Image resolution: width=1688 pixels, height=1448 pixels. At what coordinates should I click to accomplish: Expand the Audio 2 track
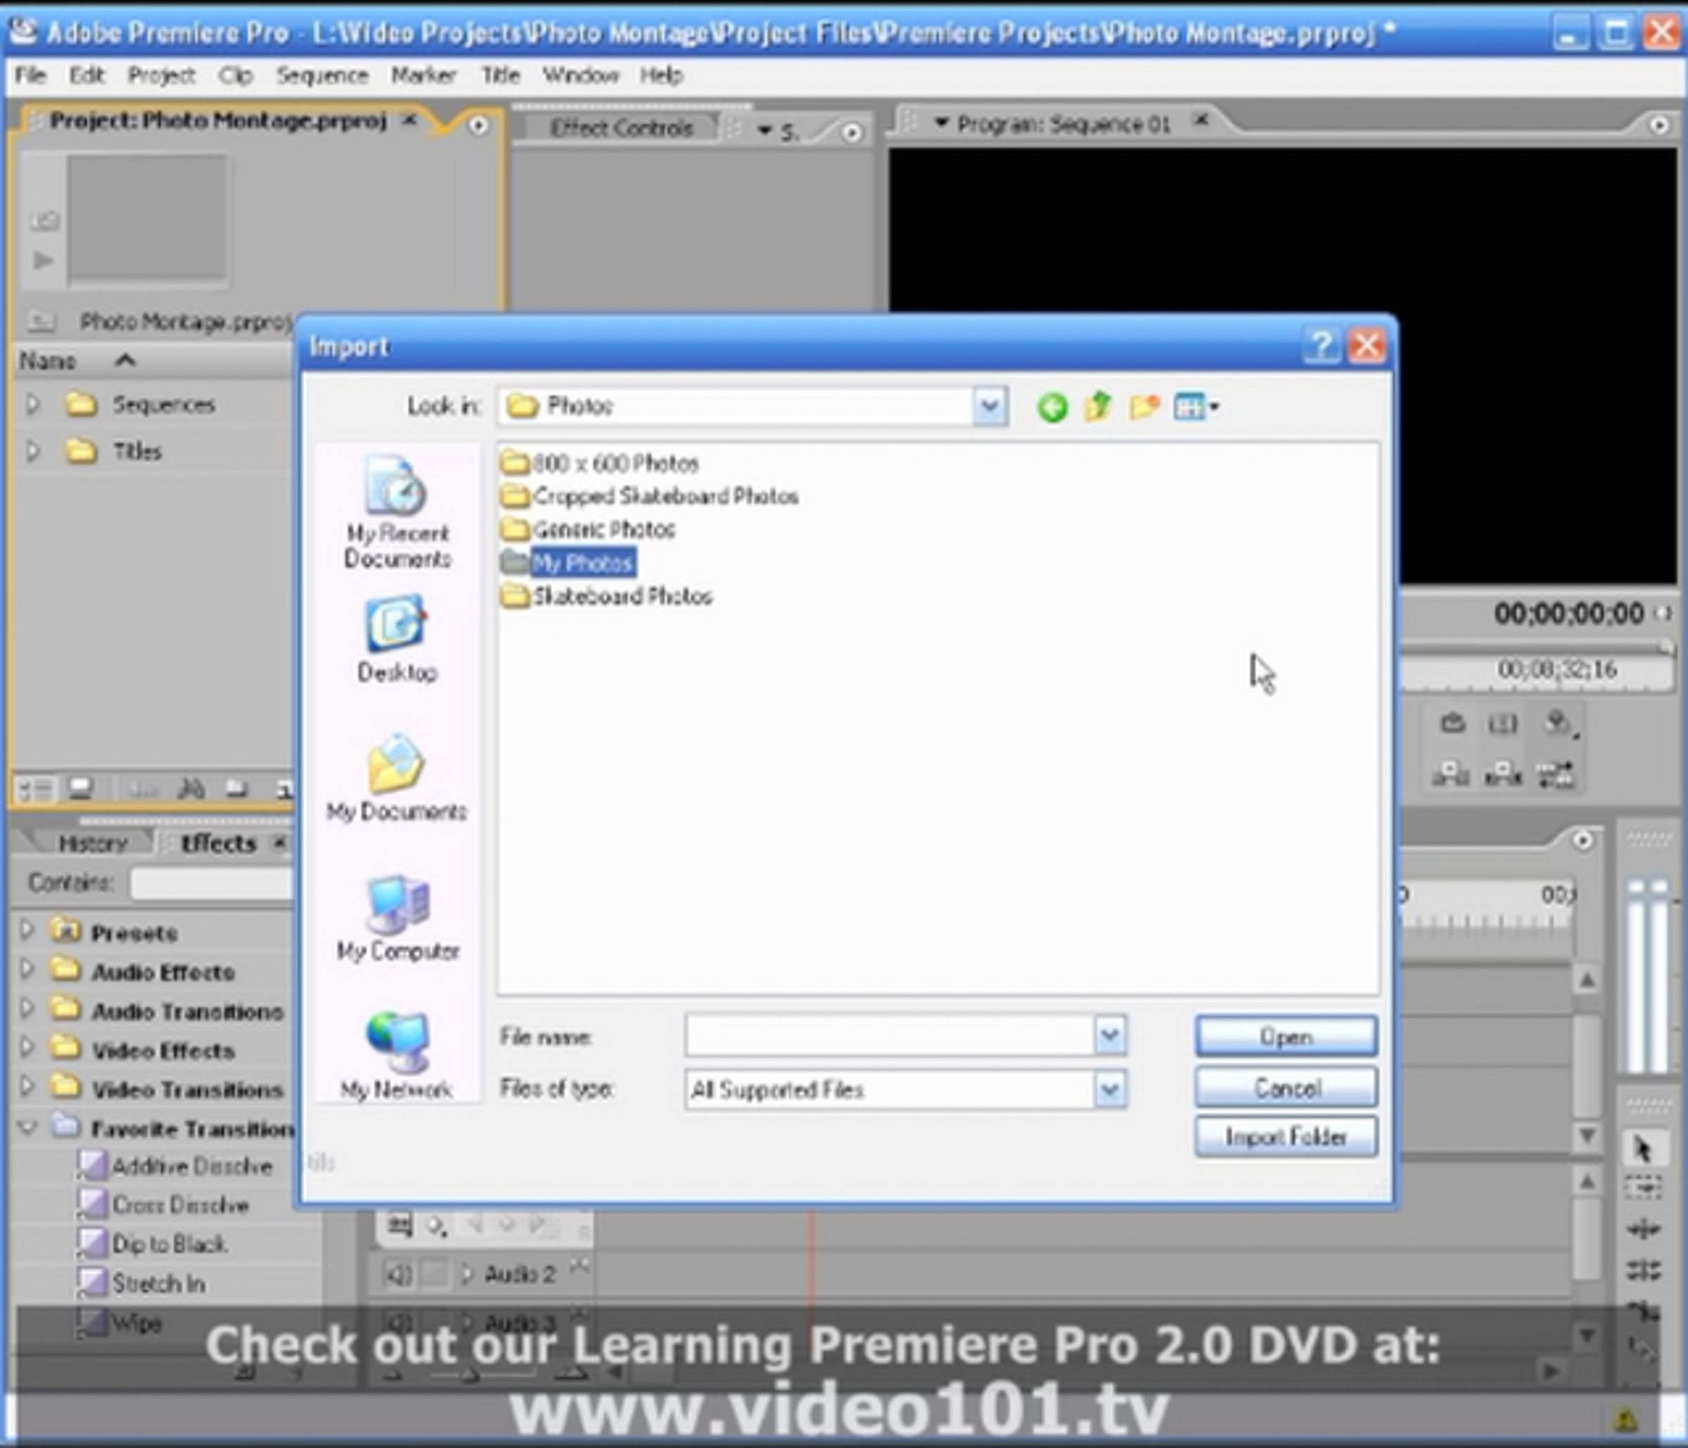(x=467, y=1273)
